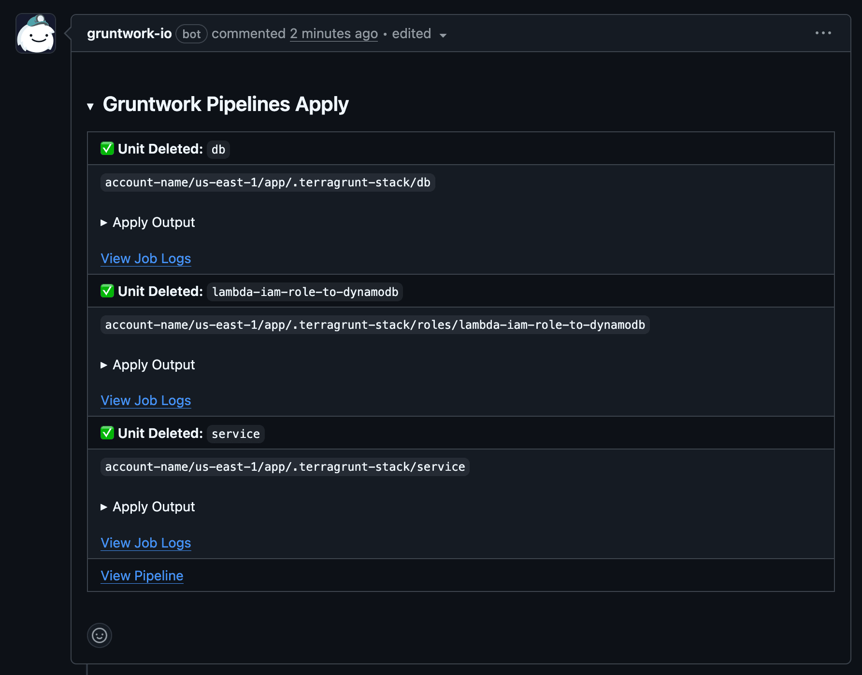Select path ending in 'roles/lambda-iam-role-to-dynamodb'

point(375,324)
